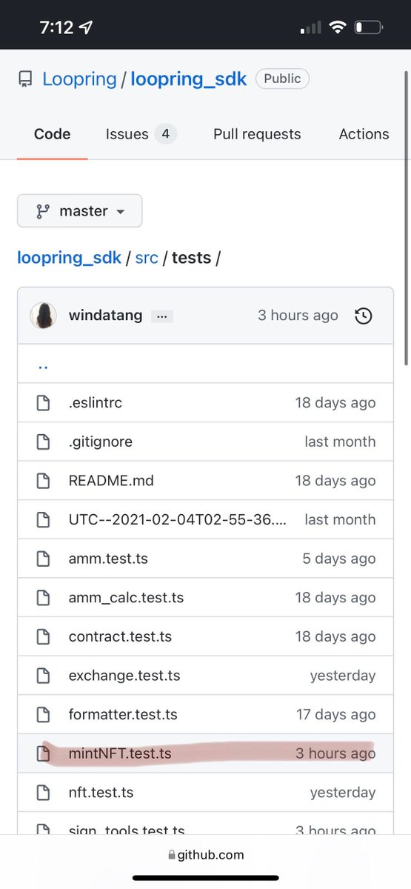Open the Pull requests tab

(x=257, y=134)
